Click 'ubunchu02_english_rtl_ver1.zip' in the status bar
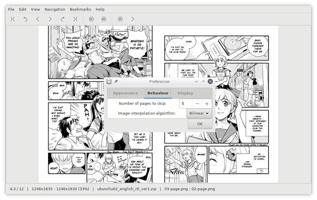The image size is (317, 200). (127, 189)
